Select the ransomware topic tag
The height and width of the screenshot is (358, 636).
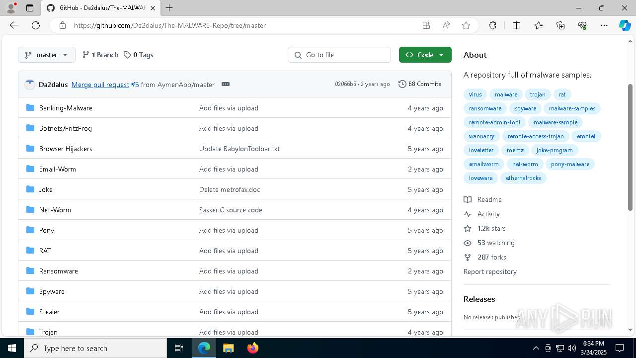(485, 108)
